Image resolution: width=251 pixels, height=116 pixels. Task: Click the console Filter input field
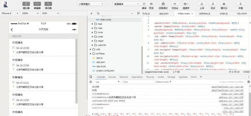point(138,82)
